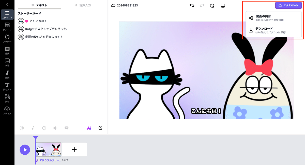
Task: Click the pink heart beside こんにちは！
Action: pyautogui.click(x=27, y=22)
